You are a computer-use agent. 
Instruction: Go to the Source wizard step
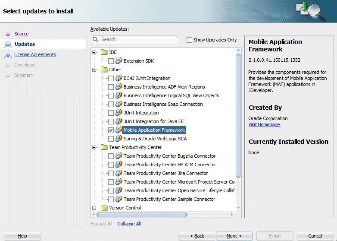click(22, 34)
